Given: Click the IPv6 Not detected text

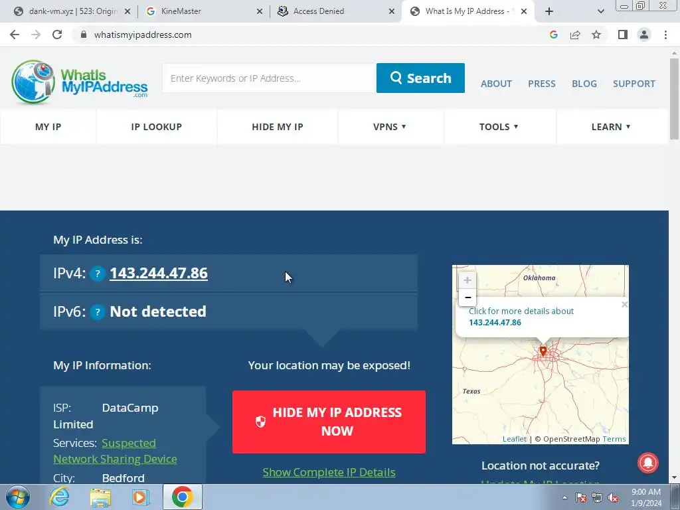Looking at the screenshot, I should tap(158, 311).
